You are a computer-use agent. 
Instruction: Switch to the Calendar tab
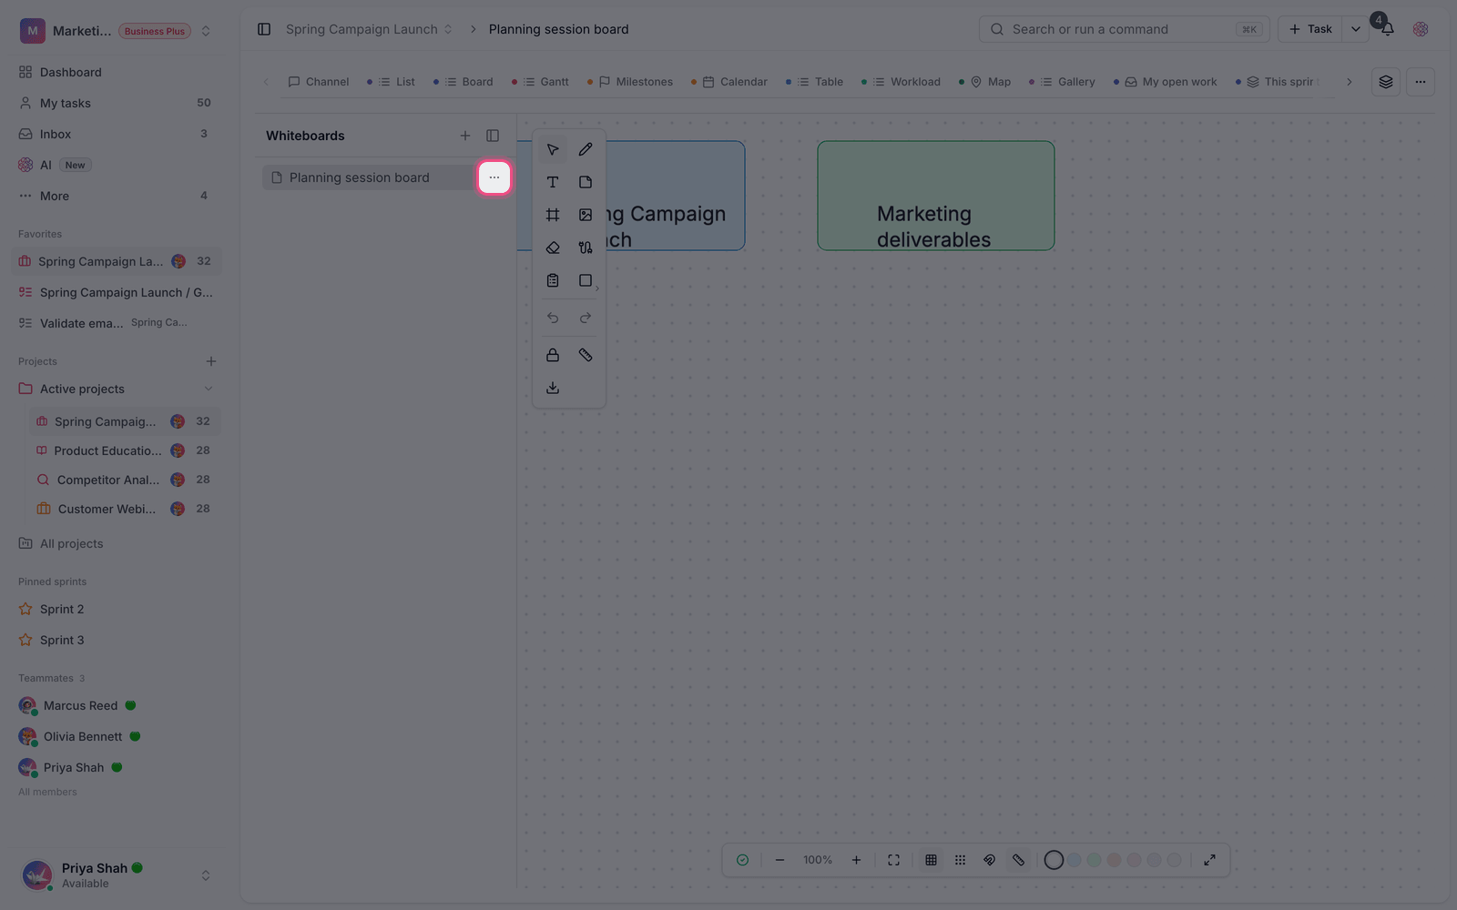(x=730, y=82)
